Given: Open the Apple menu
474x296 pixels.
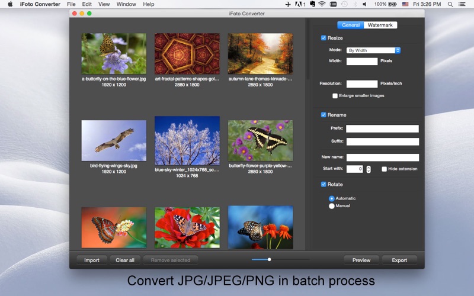Looking at the screenshot, I should click(10, 4).
